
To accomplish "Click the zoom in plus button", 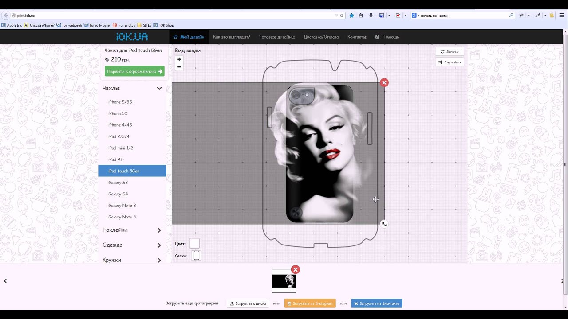I will pyautogui.click(x=179, y=59).
